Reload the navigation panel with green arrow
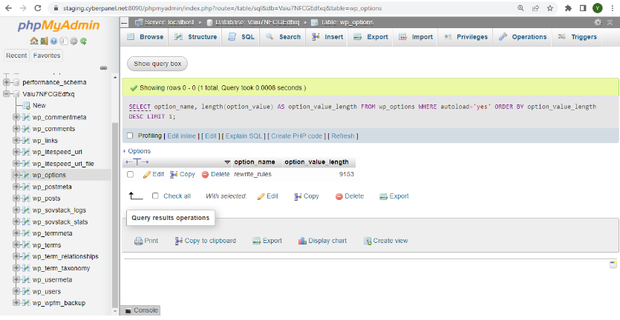620x320 pixels. coord(83,41)
